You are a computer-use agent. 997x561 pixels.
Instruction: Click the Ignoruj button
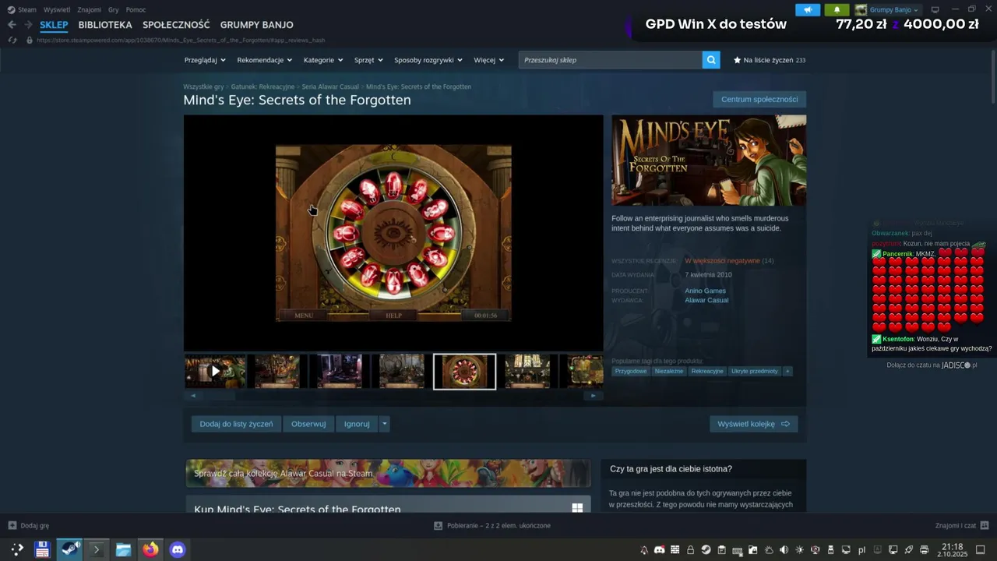tap(357, 424)
